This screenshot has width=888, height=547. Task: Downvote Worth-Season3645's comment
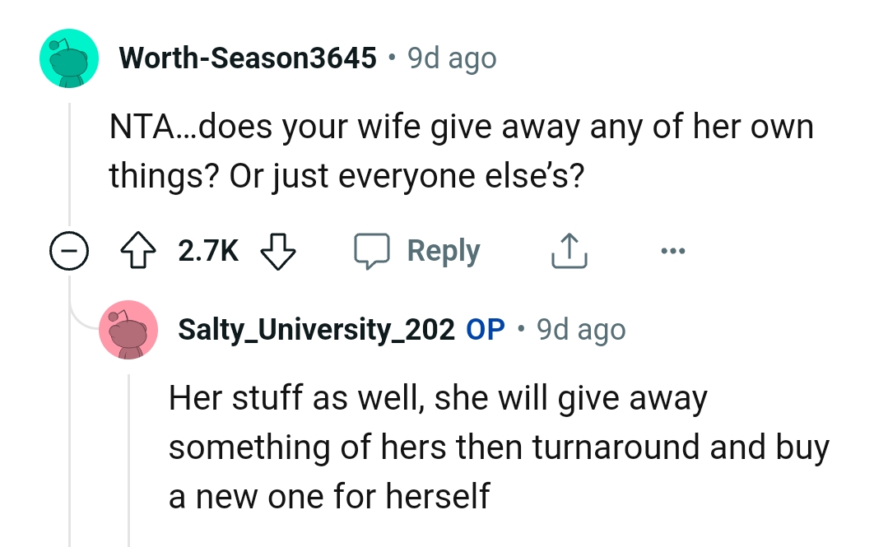(278, 250)
